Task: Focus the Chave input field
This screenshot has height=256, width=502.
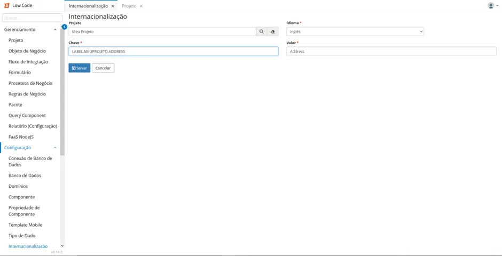Action: (173, 51)
